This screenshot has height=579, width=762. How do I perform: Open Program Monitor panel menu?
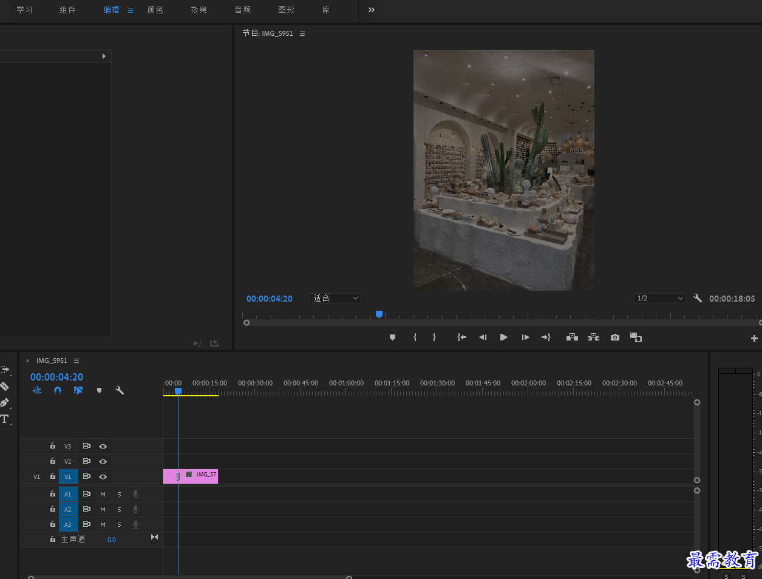point(302,33)
